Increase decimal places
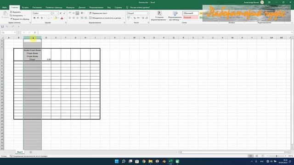This screenshot has height=165, width=294. pos(143,18)
